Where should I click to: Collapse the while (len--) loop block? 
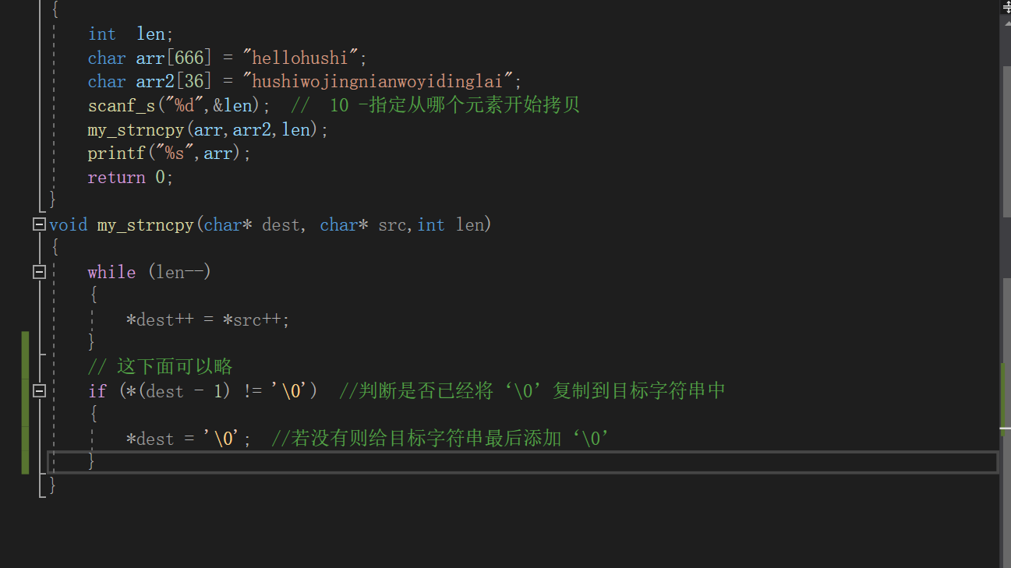click(x=39, y=272)
